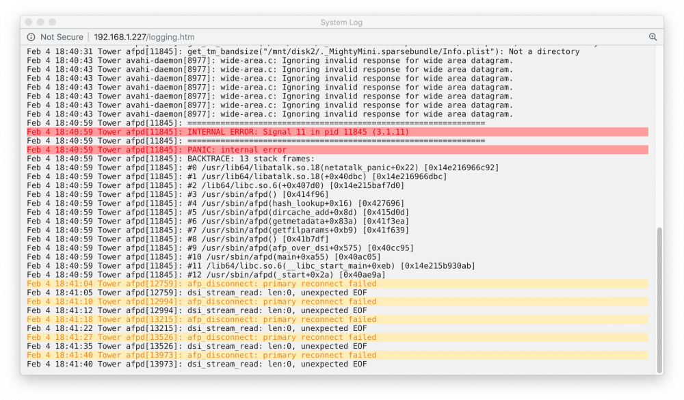The image size is (684, 400).
Task: Click the BACKTRACE: 13 stack frames line
Action: [170, 159]
